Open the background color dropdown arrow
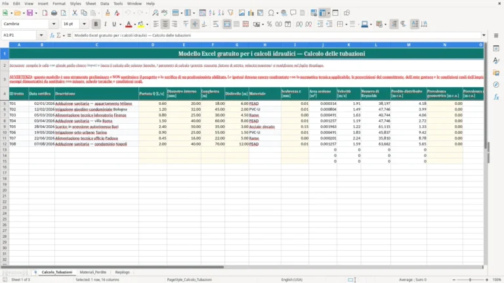Viewport: 504px width, 283px height. point(147,24)
